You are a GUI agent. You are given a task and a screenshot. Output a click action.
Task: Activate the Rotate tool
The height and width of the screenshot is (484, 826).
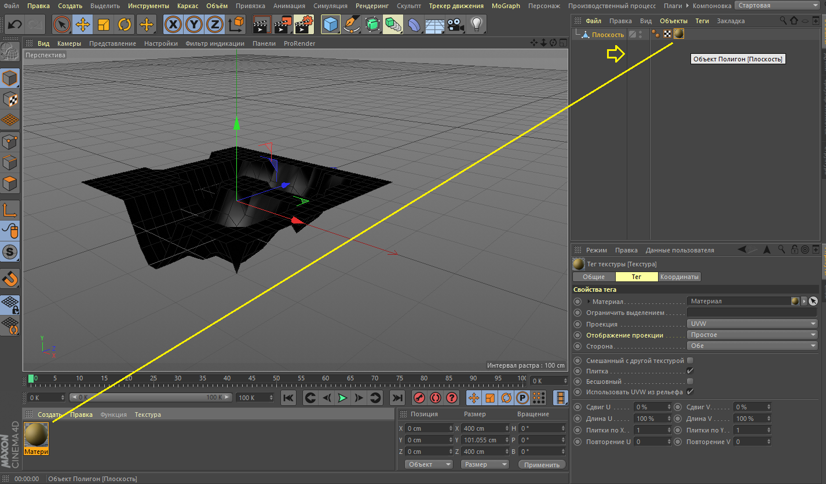(125, 24)
